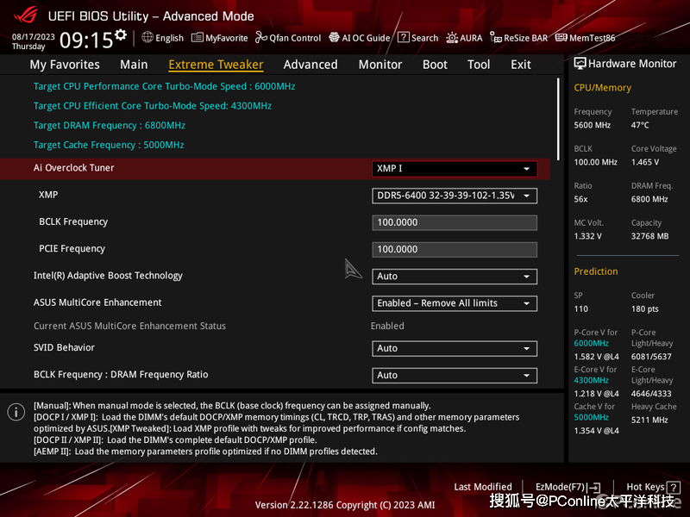Viewport: 690px width, 517px height.
Task: Launch Qfan Control
Action: point(288,38)
